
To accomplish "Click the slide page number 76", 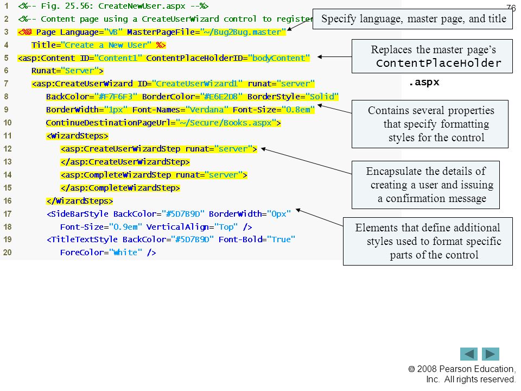I will coord(511,8).
